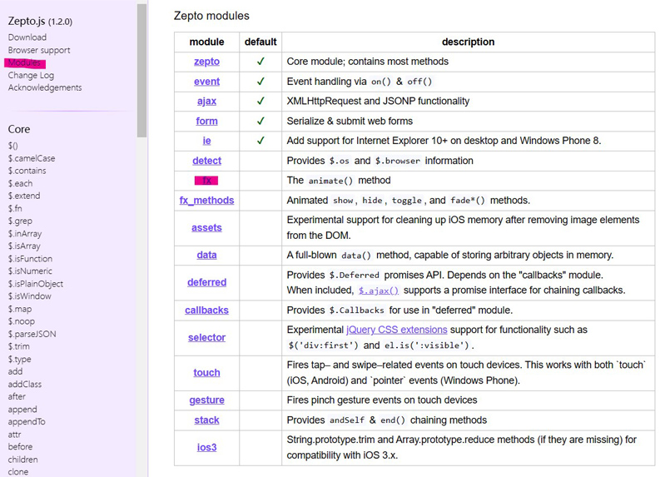Open $.camelCase in the sidebar
Screen dimensions: 670x477
click(32, 158)
